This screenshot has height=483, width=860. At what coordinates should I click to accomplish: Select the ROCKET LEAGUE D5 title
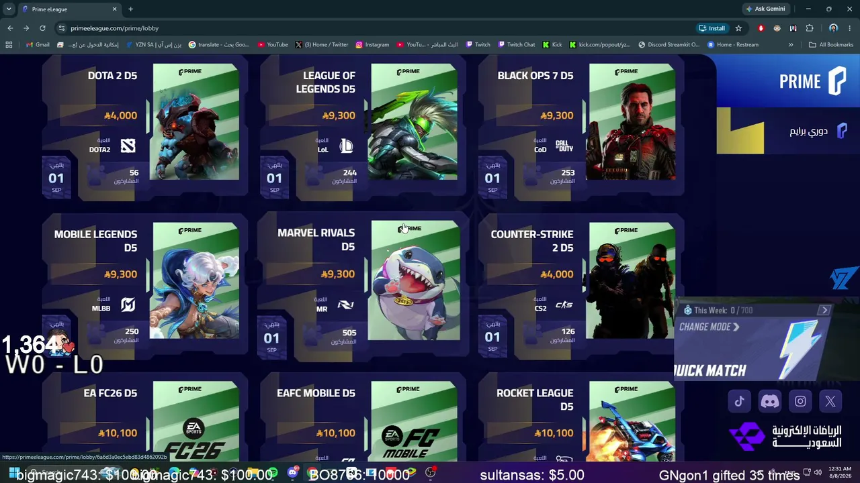[535, 400]
